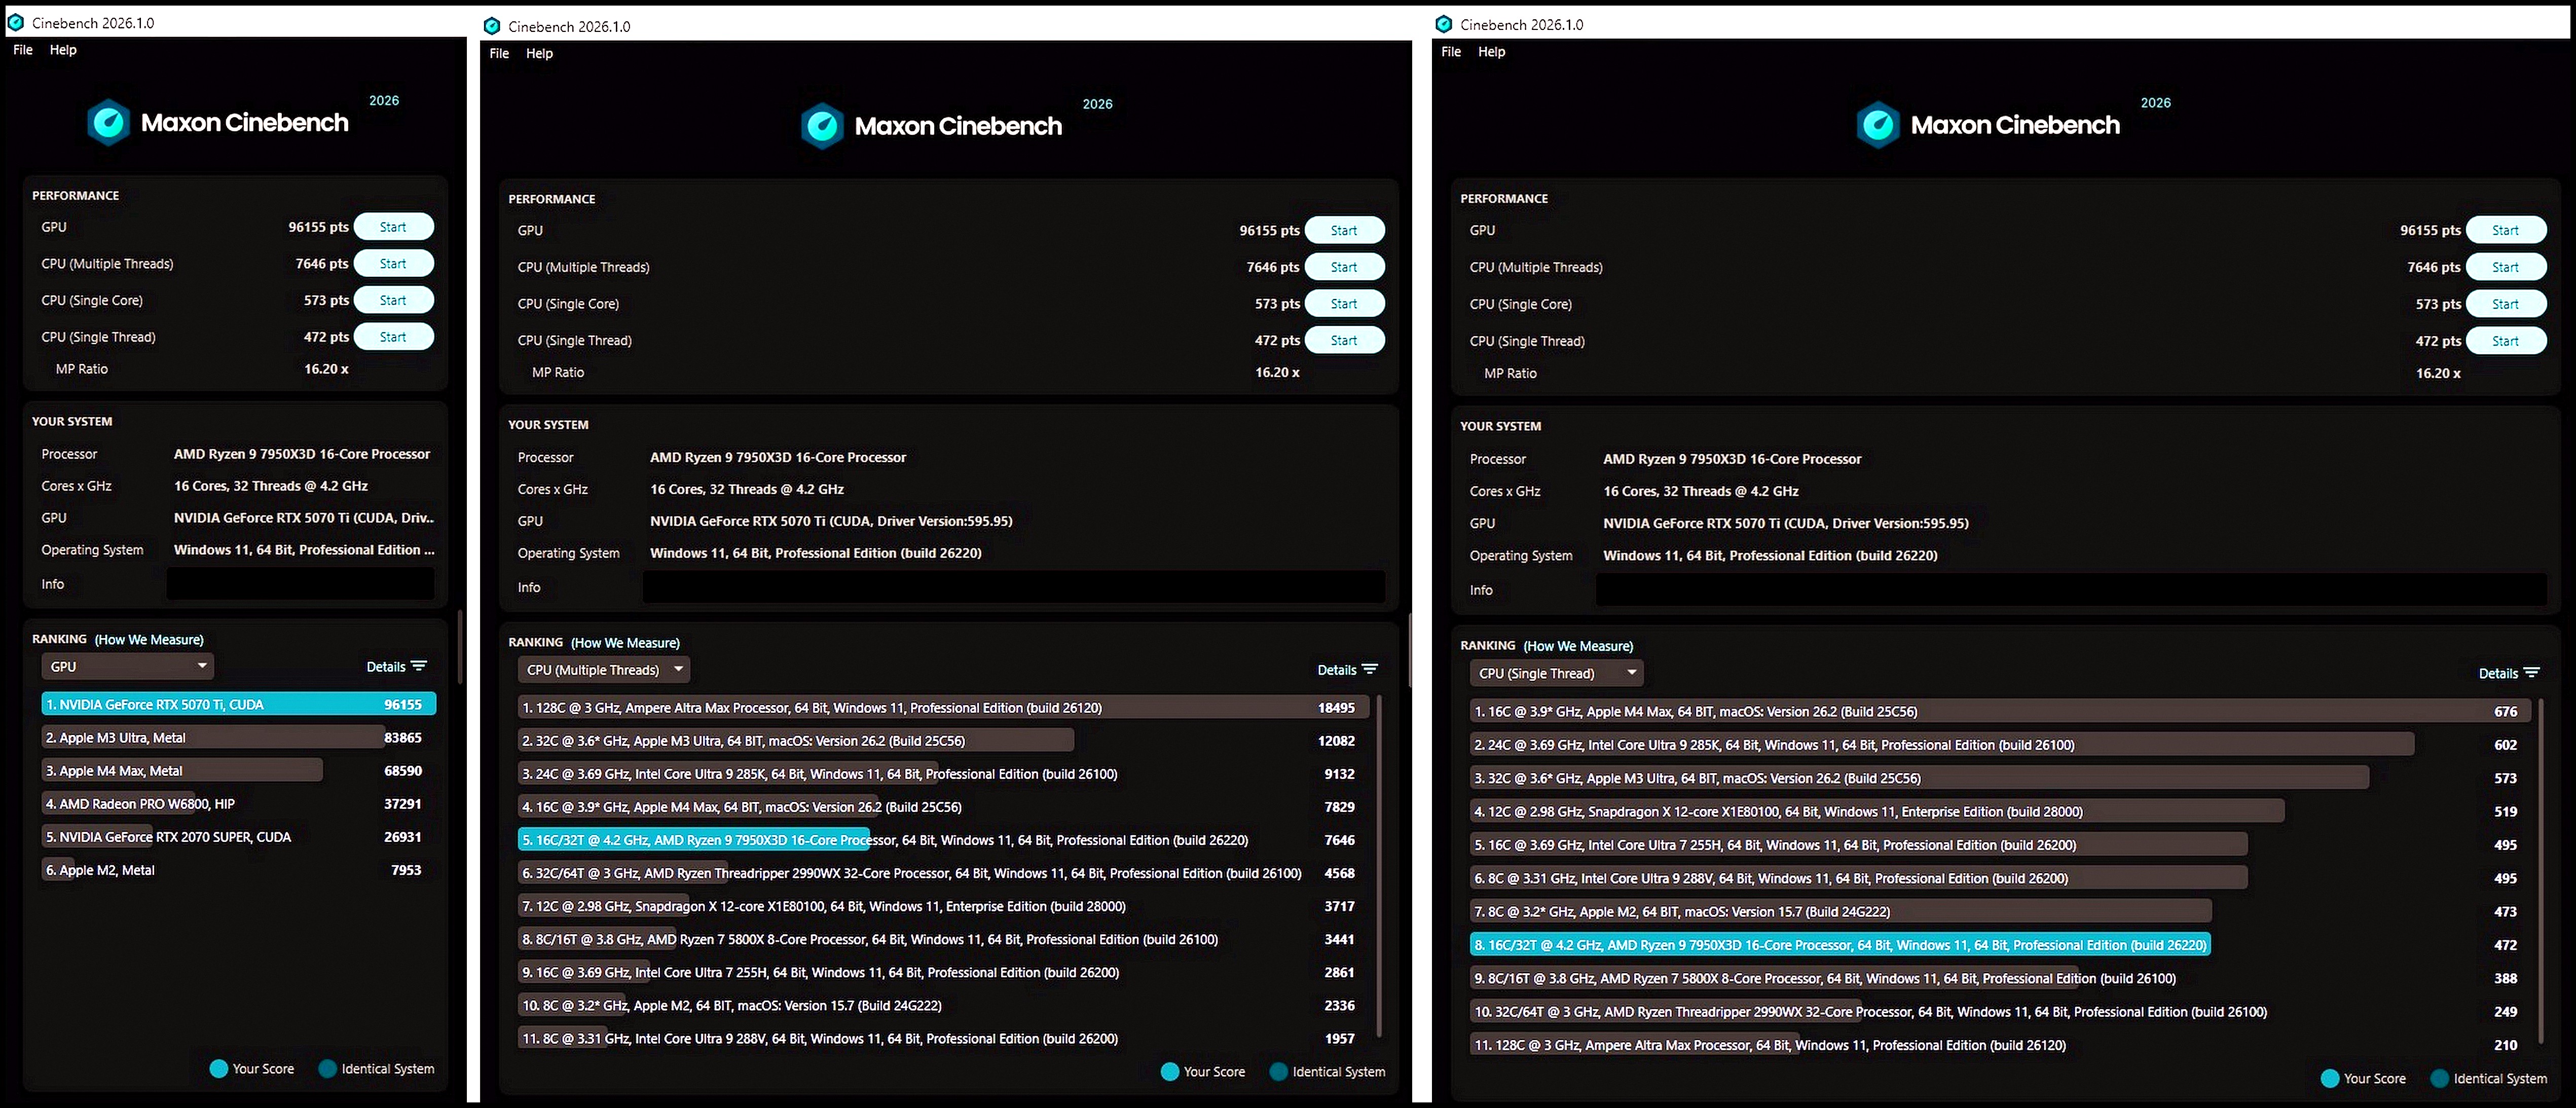Click Identical System legend dot in middle window
This screenshot has width=2576, height=1108.
pyautogui.click(x=1278, y=1071)
